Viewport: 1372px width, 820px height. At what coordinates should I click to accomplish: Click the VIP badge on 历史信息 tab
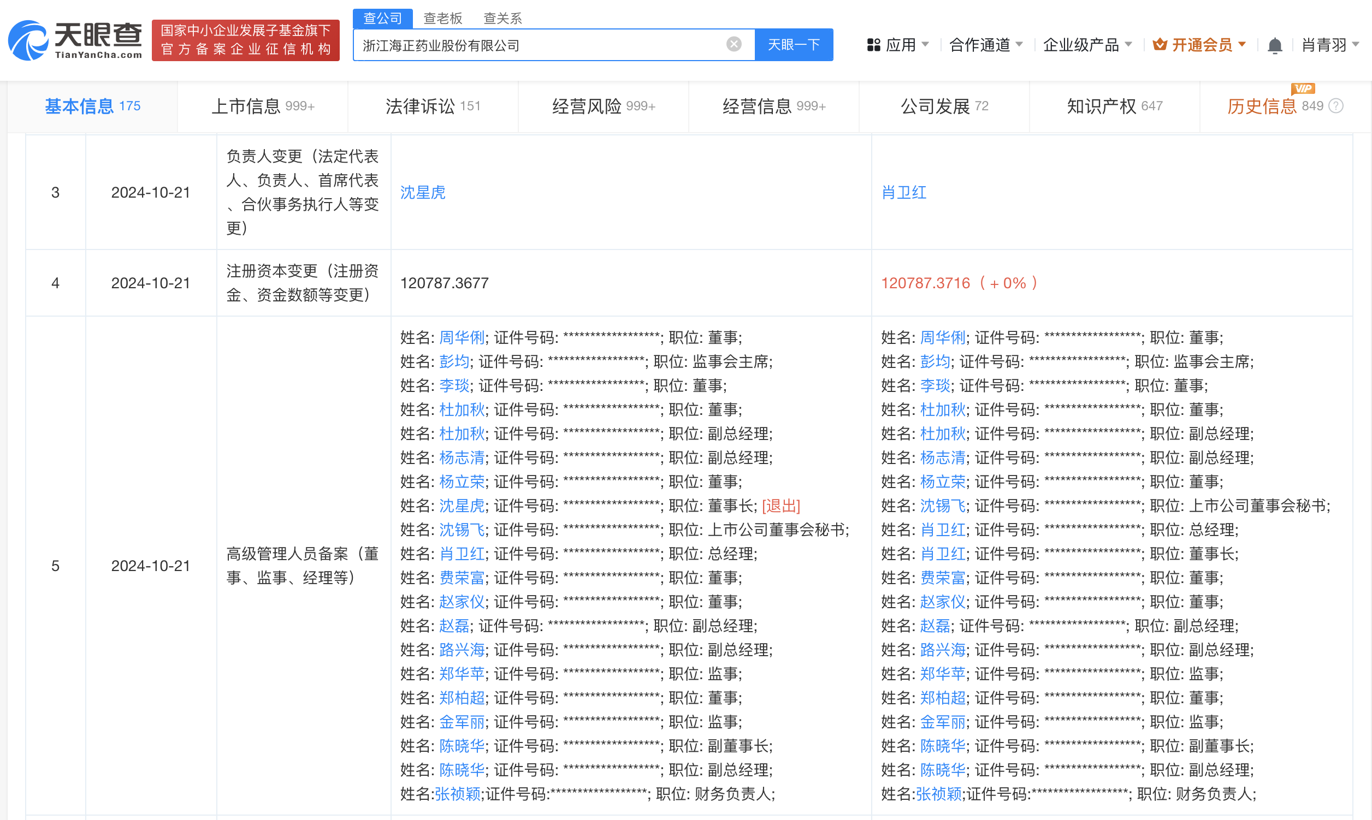[x=1305, y=89]
